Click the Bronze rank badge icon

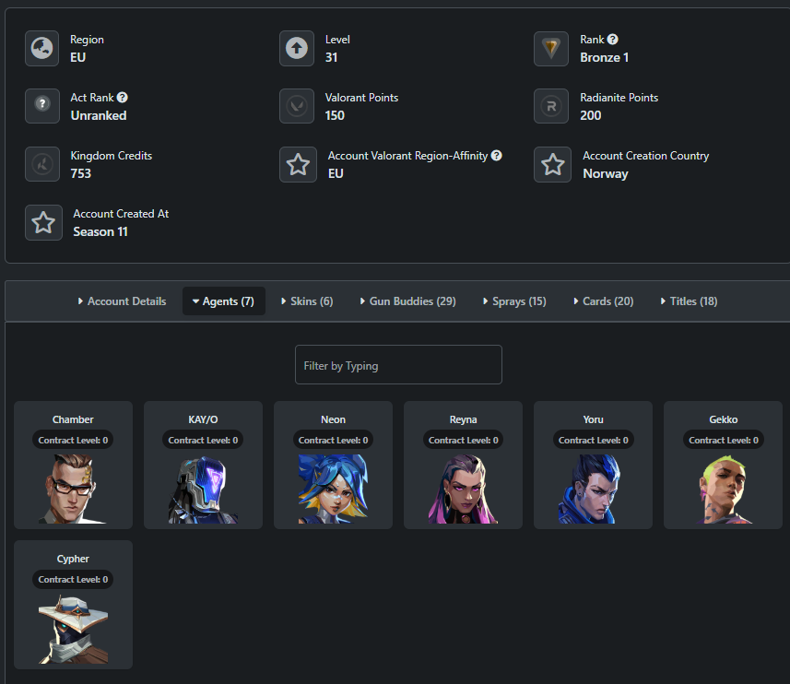pos(551,48)
